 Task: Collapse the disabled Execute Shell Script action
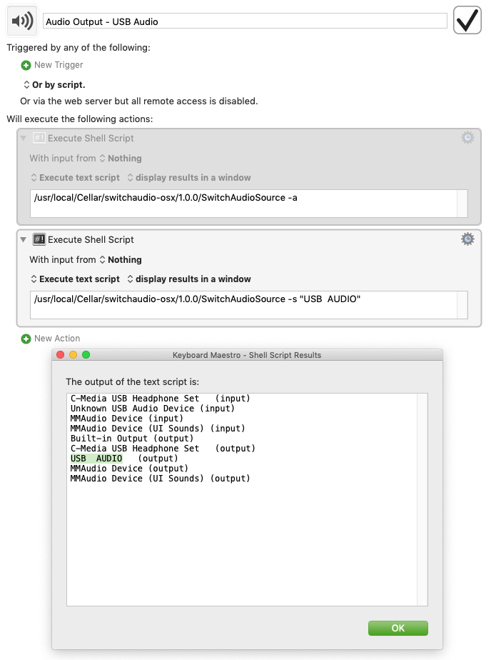24,138
